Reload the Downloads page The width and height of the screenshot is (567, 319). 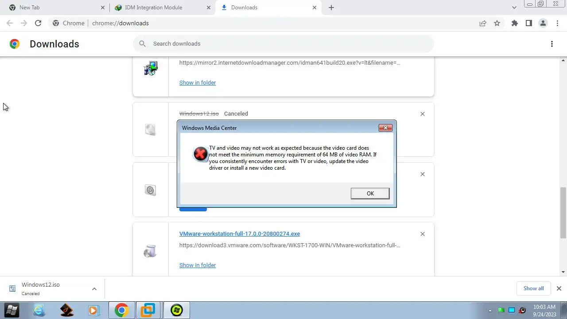38,23
